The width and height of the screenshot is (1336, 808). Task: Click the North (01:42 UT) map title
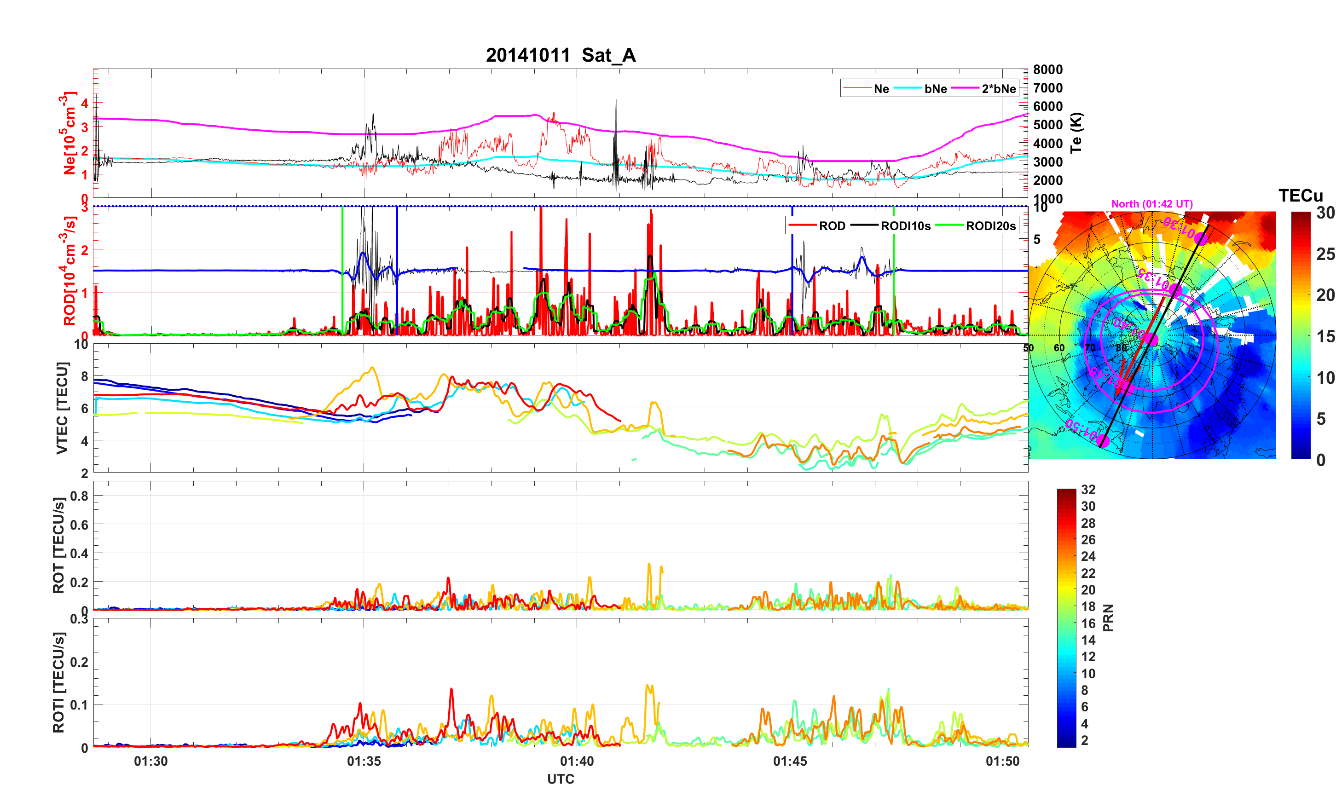pyautogui.click(x=1151, y=204)
